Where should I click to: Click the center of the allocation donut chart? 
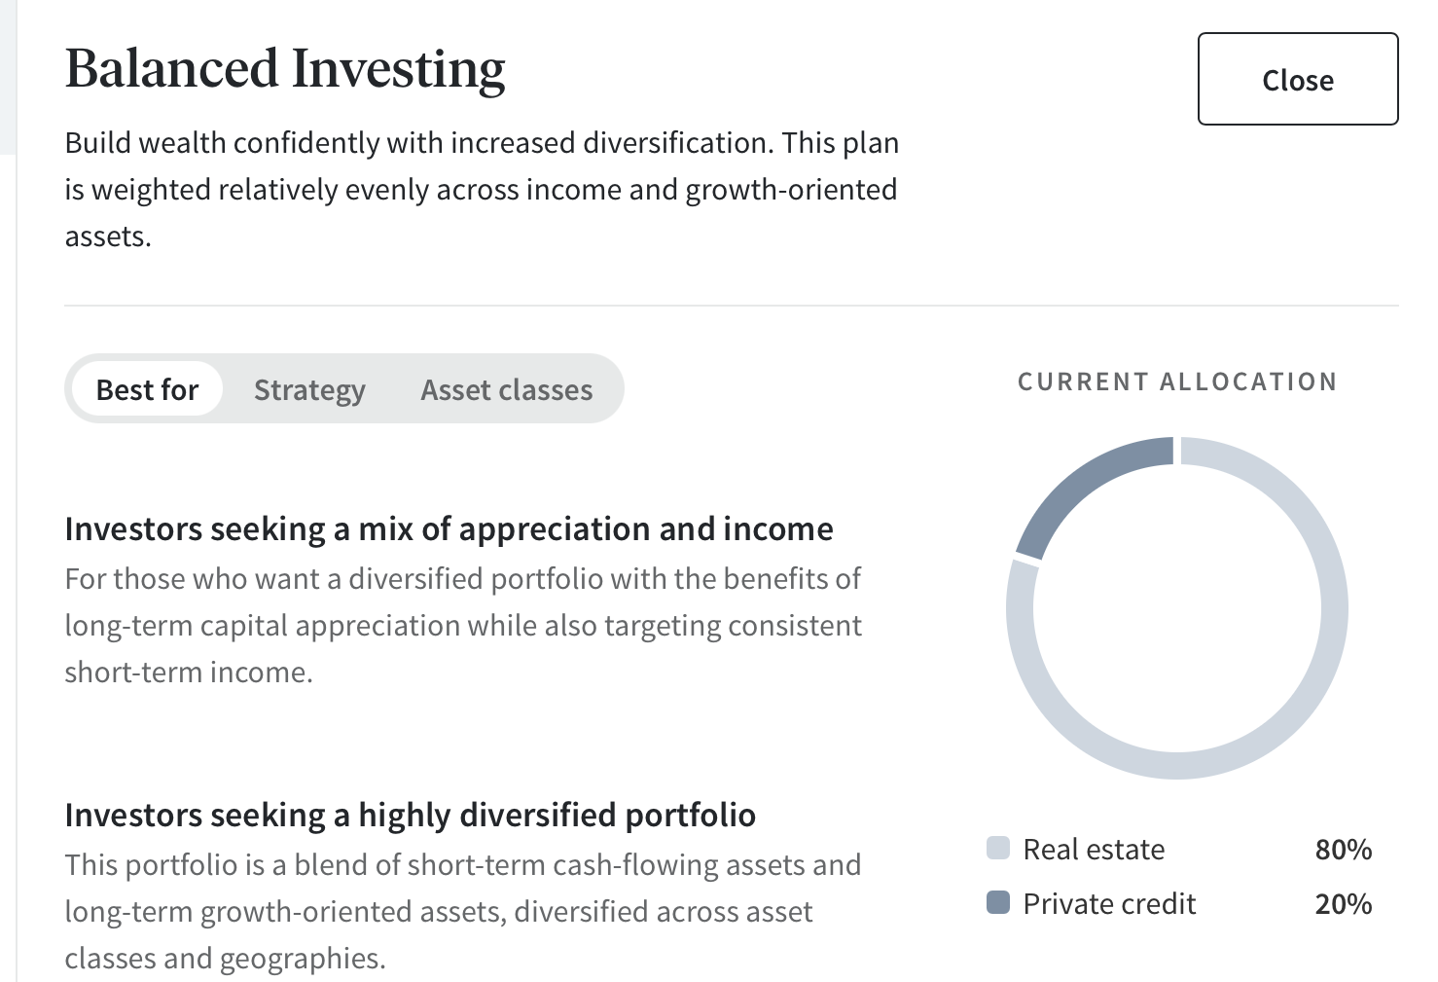(x=1177, y=608)
